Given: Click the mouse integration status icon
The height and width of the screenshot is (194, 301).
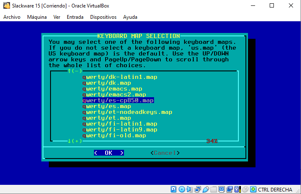Looking at the screenshot, I should [x=245, y=189].
